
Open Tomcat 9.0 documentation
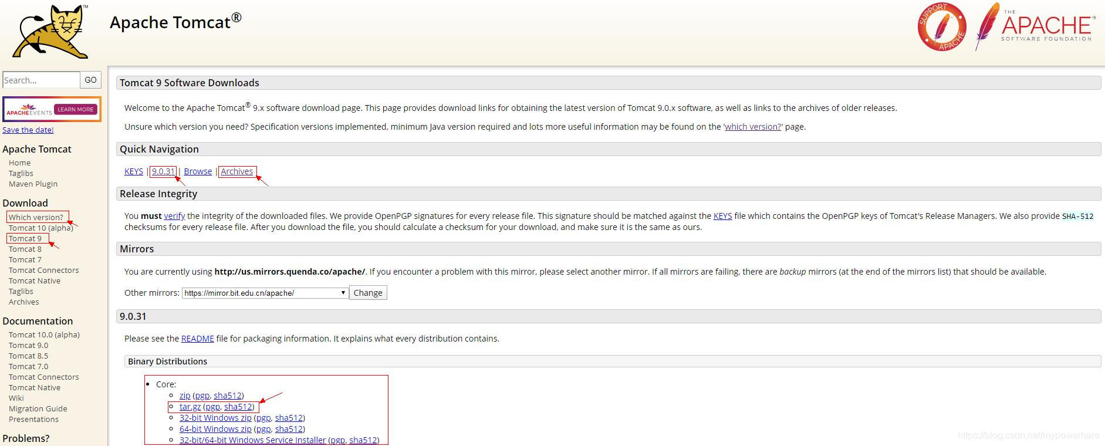(29, 345)
